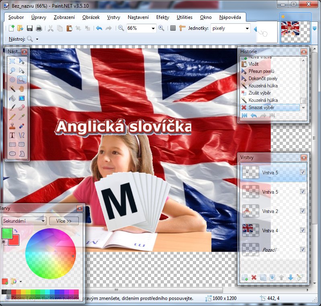Image resolution: width=321 pixels, height=306 pixels.
Task: Click the Paste clipboard toolbar icon
Action: pyautogui.click(x=69, y=28)
